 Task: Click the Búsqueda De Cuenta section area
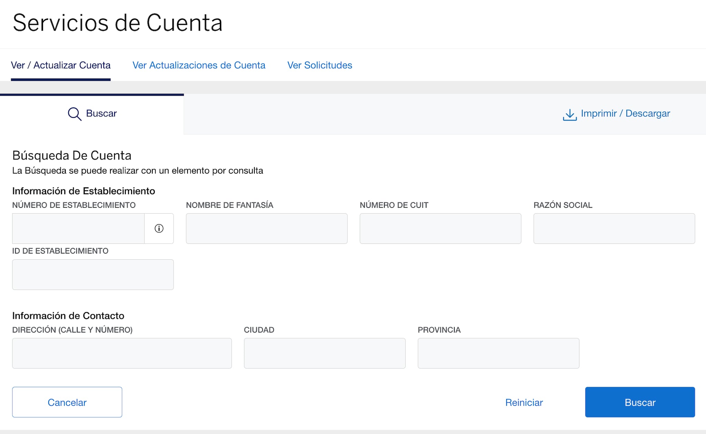(71, 155)
